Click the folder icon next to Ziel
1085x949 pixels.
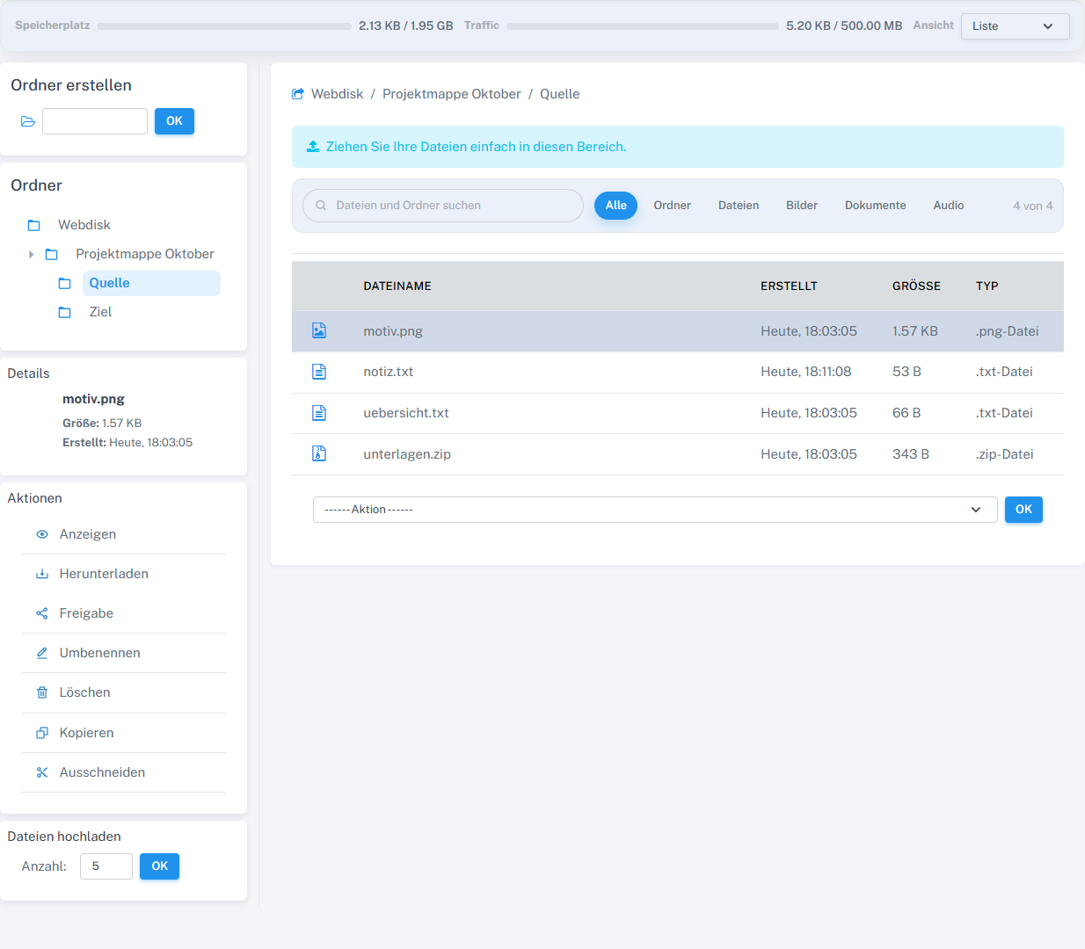(x=65, y=312)
